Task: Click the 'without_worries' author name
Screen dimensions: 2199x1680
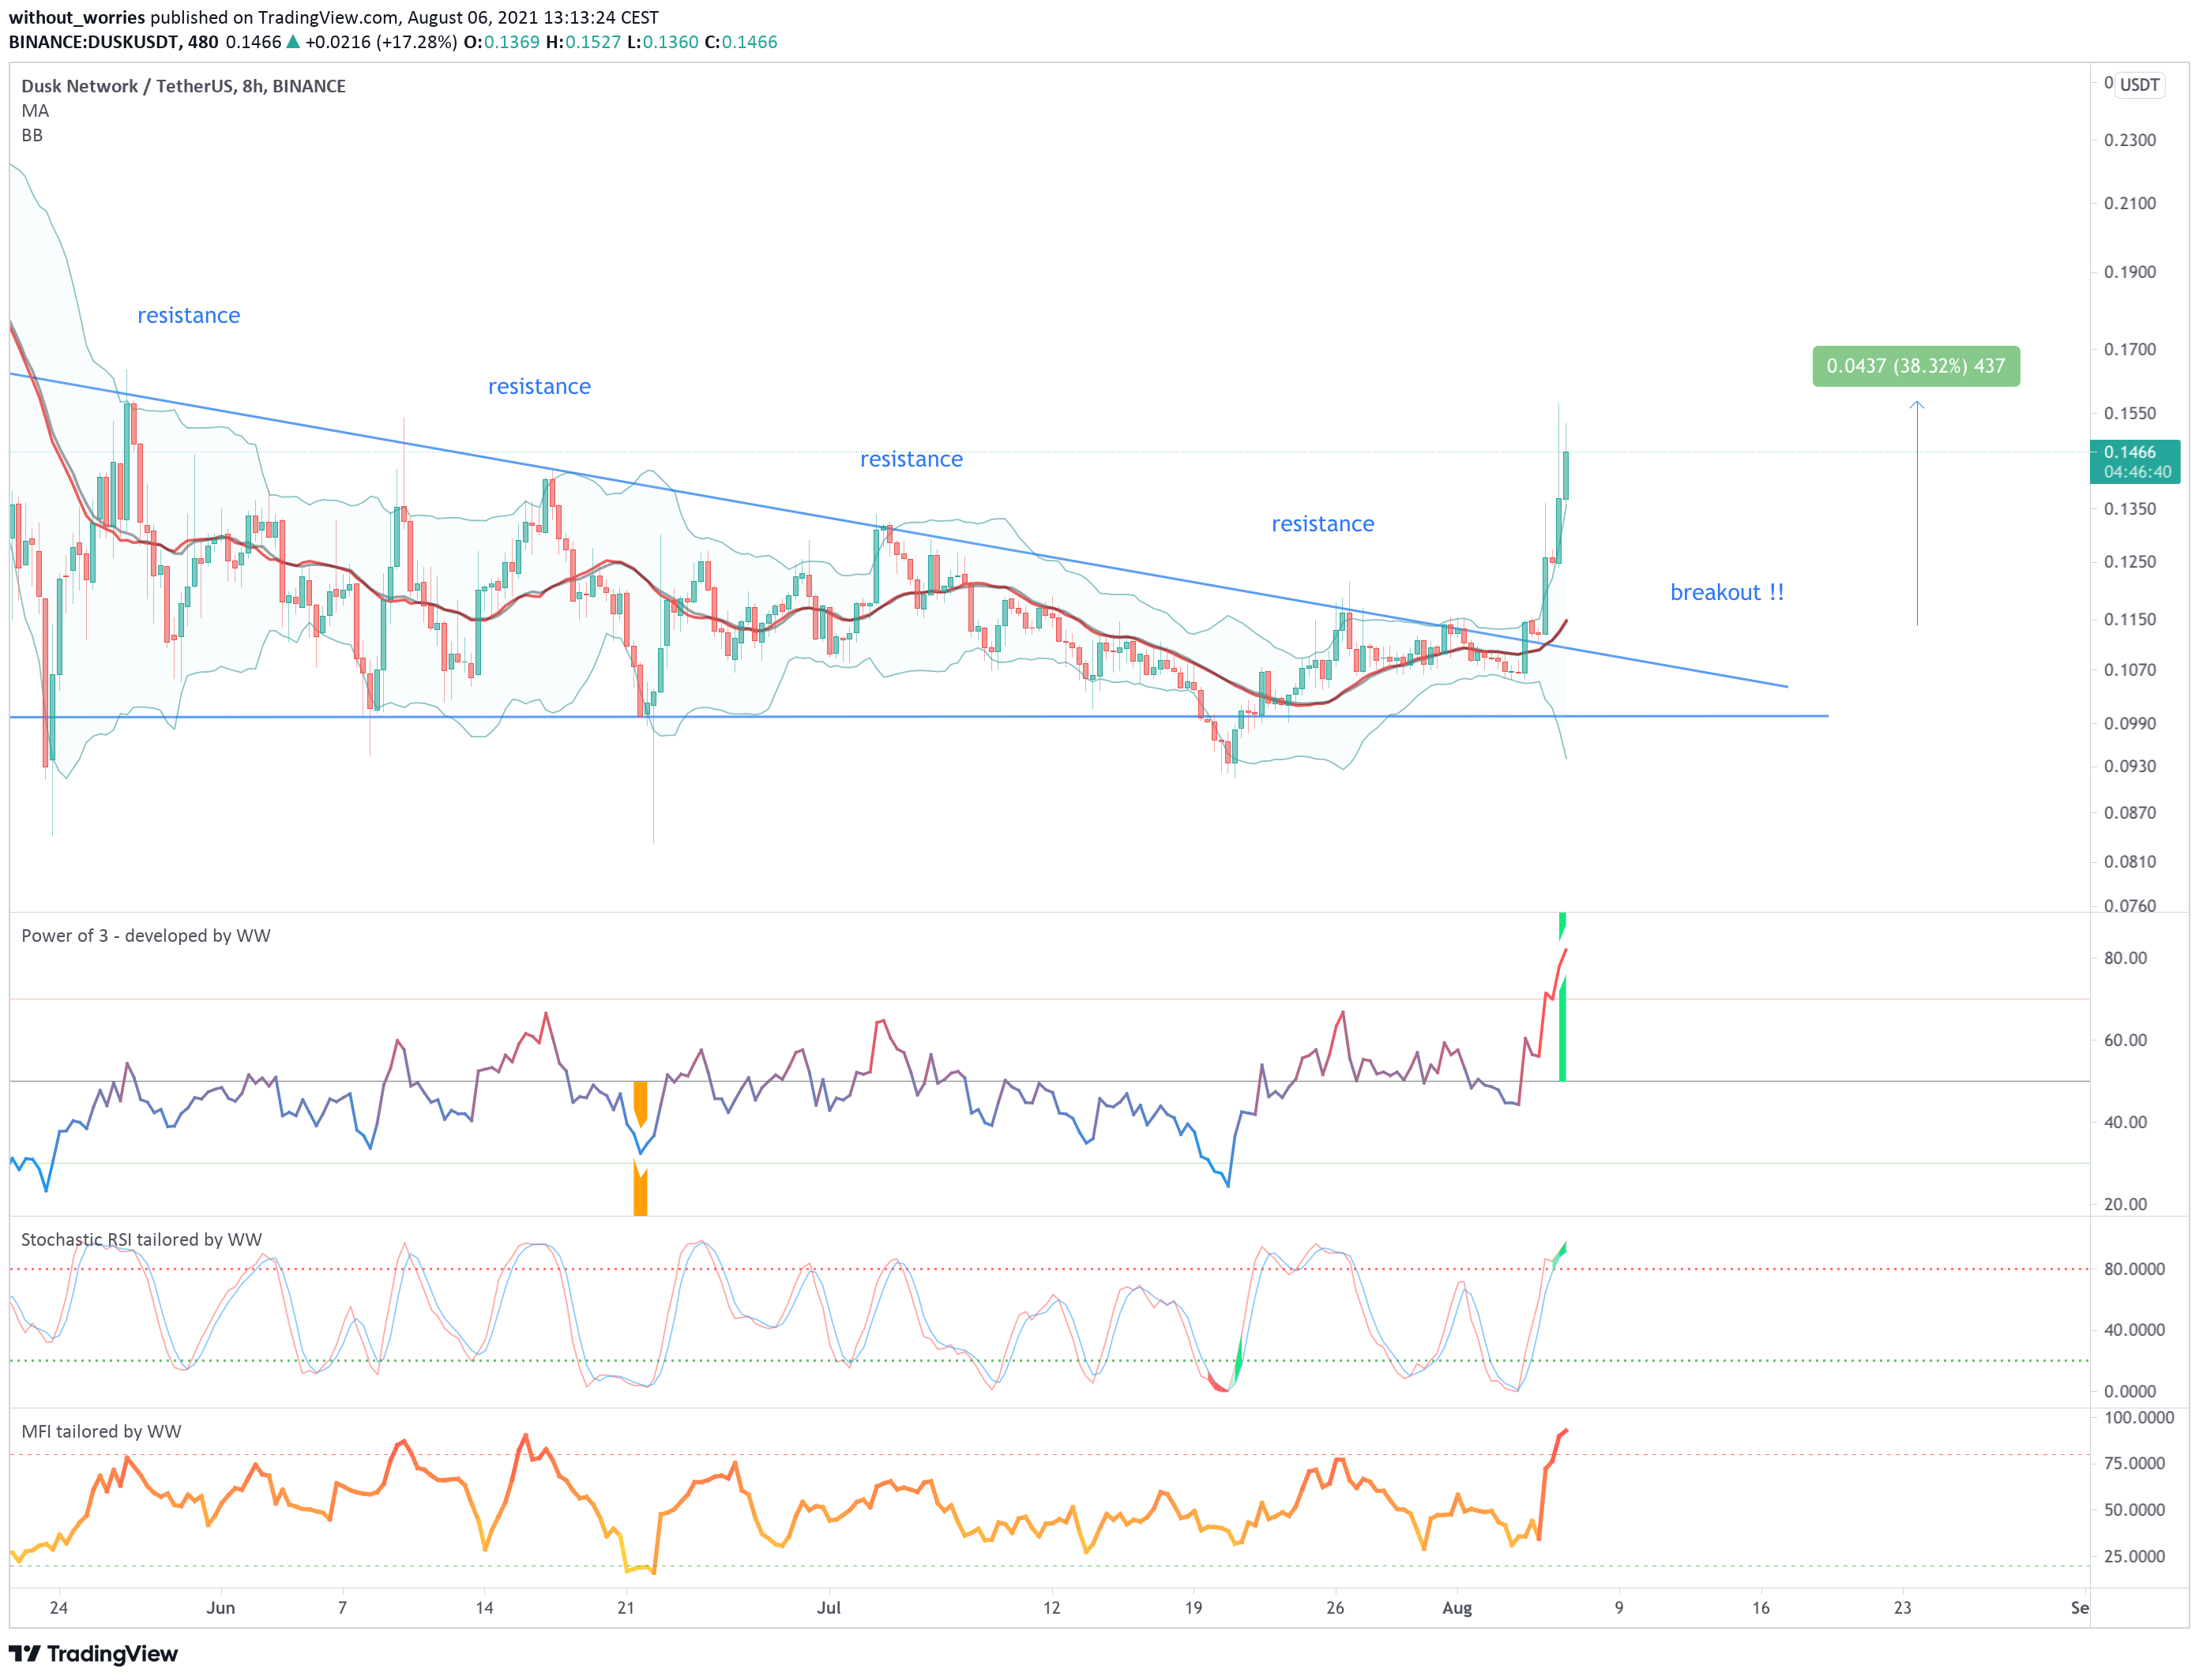Action: (x=77, y=17)
